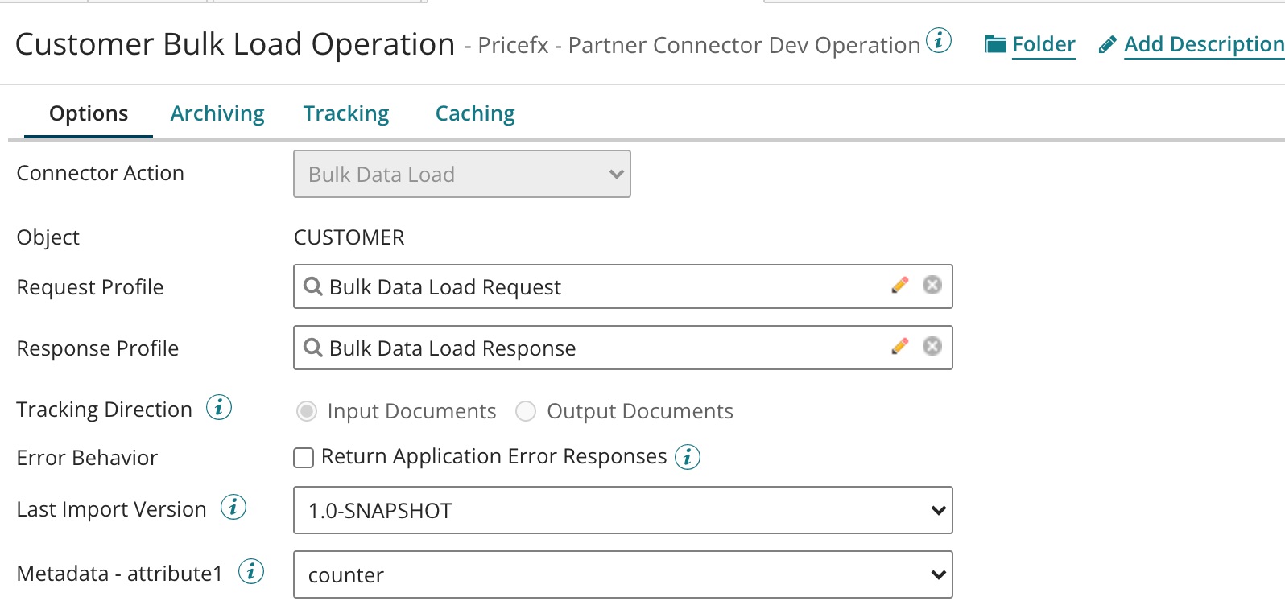The height and width of the screenshot is (605, 1285).
Task: Enable Return Application Error Responses checkbox
Action: coord(304,458)
